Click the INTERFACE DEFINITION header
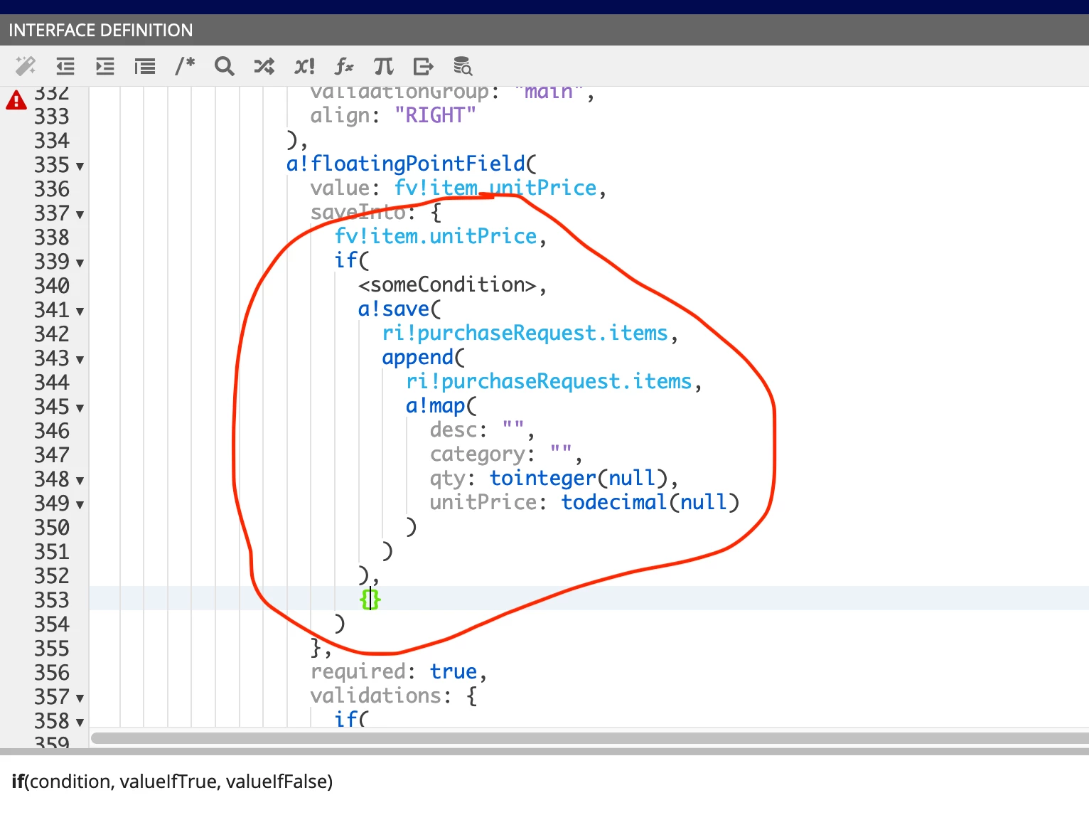Screen dimensions: 1089x815 point(100,30)
